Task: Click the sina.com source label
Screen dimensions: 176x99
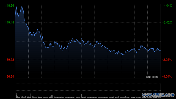Action: 152,77
